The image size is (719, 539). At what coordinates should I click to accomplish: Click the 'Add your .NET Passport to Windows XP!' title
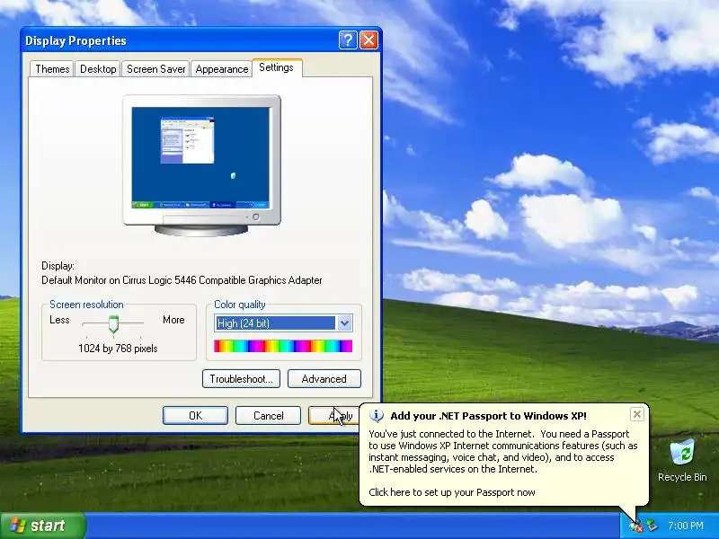click(x=488, y=416)
